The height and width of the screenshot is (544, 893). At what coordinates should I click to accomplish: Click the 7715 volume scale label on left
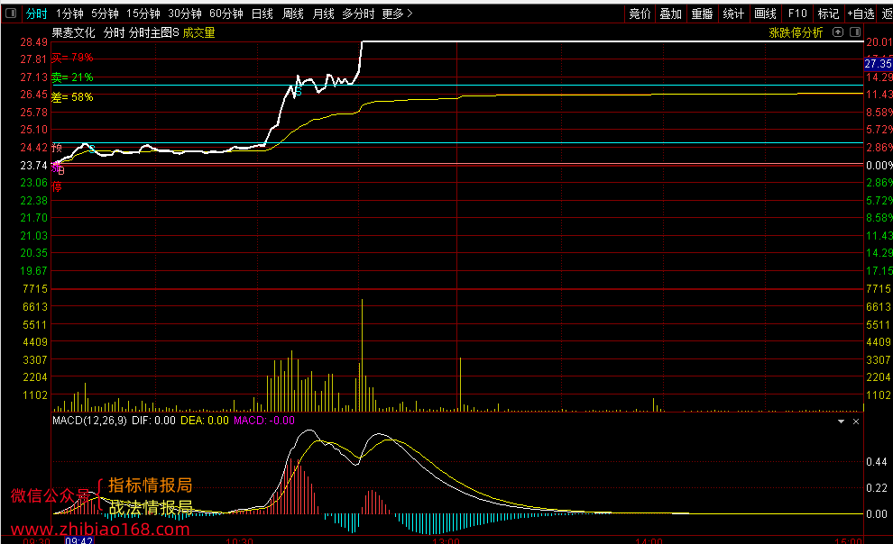click(x=35, y=289)
